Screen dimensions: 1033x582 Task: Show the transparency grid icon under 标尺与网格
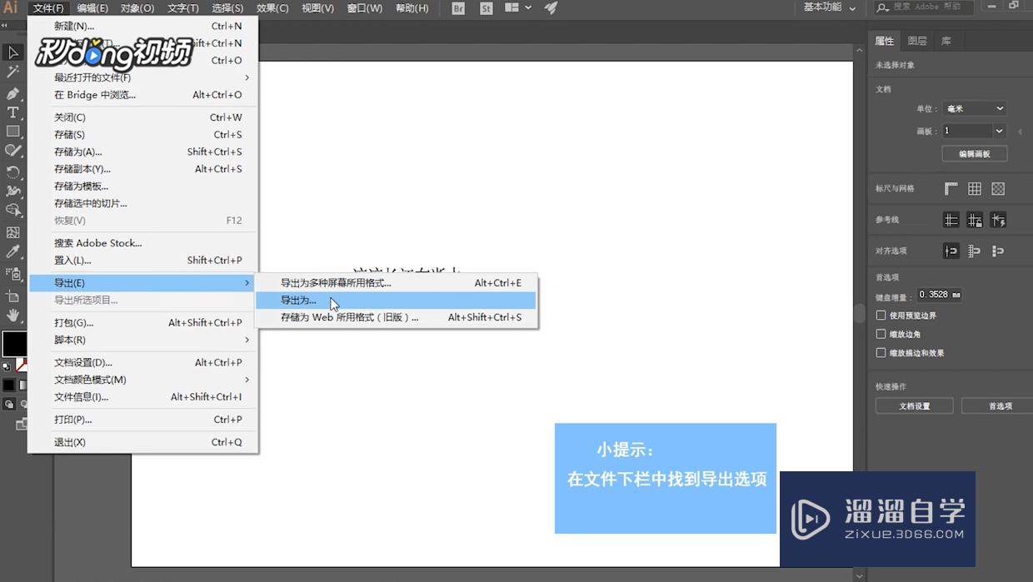coord(999,189)
